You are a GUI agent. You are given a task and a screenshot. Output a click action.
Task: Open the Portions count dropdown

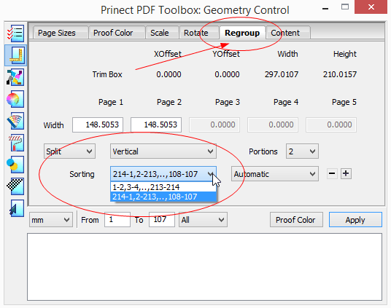pos(302,151)
